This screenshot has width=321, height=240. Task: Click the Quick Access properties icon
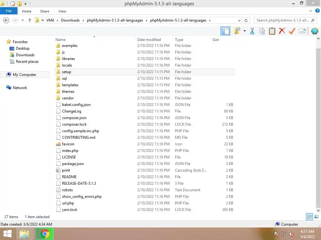pyautogui.click(x=13, y=3)
